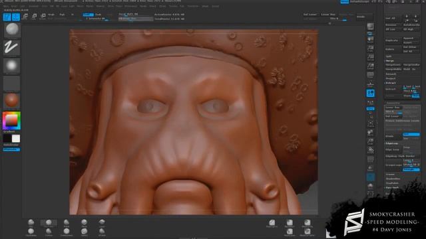Viewport: 426px width, 239px height.
Task: Open the Brush menu
Action: pos(14,6)
